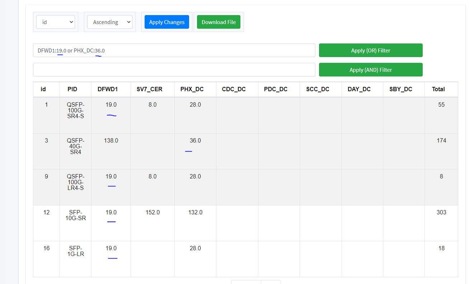Click the 152.0 SV7_CER value
469x284 pixels.
[153, 212]
